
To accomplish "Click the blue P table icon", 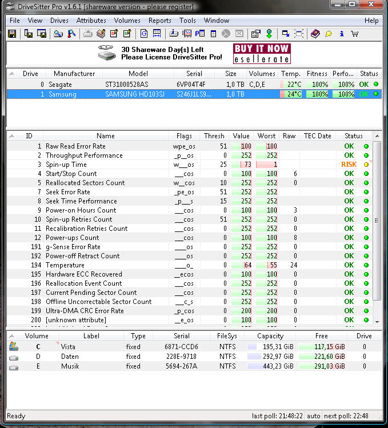I will point(200,34).
